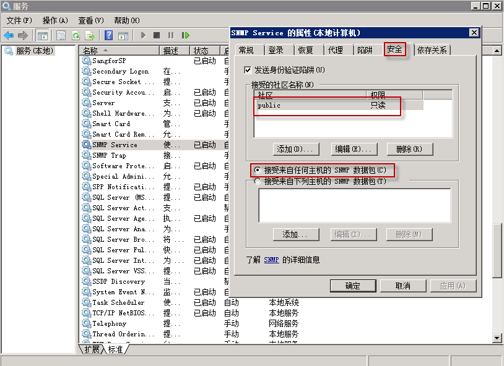
Task: Select 接受来自任何主机的 SNMP 数据包 radio
Action: [x=258, y=170]
